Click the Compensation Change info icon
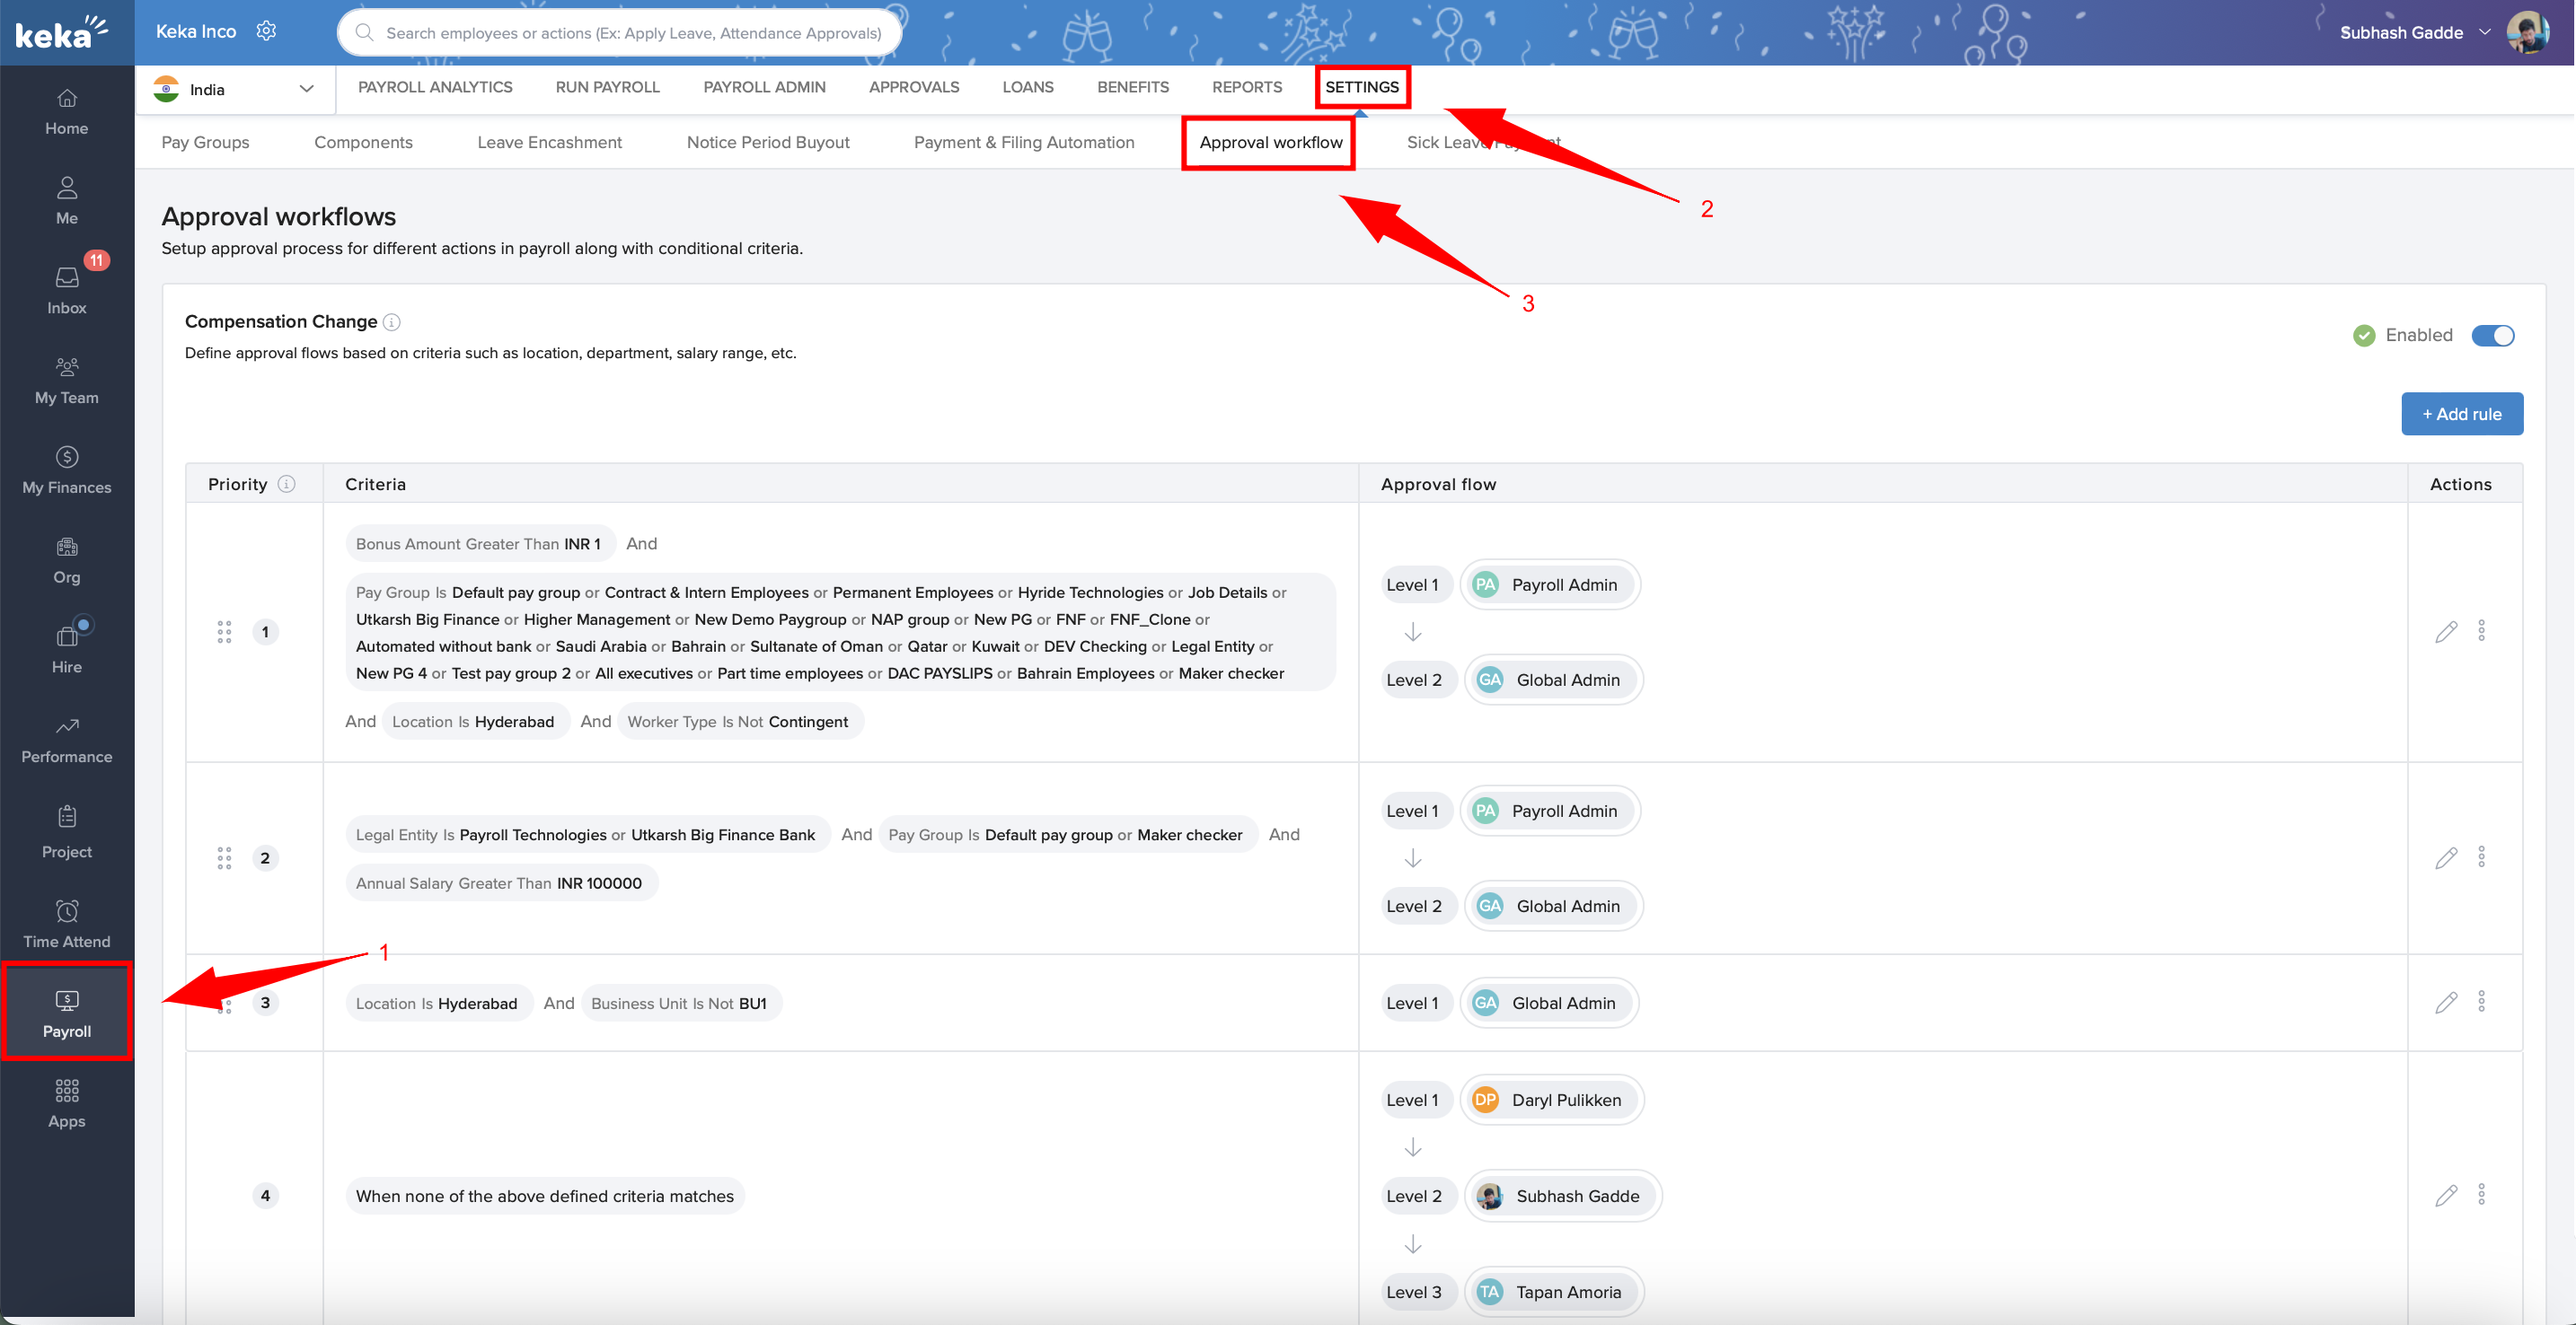This screenshot has height=1325, width=2576. pos(392,321)
